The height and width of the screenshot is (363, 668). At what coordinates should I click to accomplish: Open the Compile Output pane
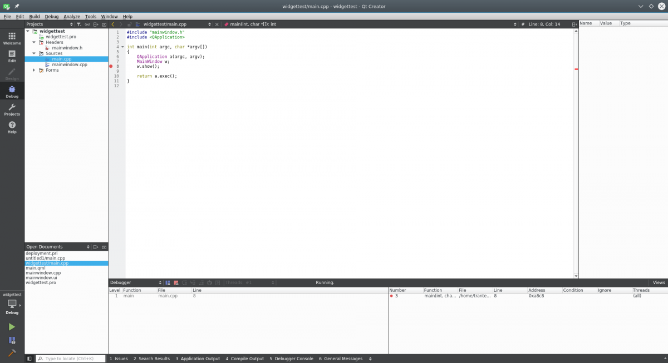(x=244, y=359)
